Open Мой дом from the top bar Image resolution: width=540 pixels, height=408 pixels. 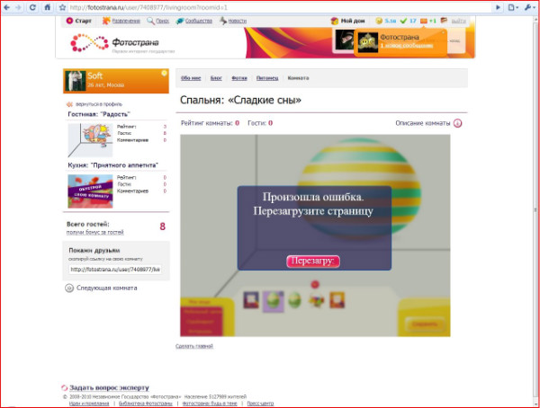346,20
